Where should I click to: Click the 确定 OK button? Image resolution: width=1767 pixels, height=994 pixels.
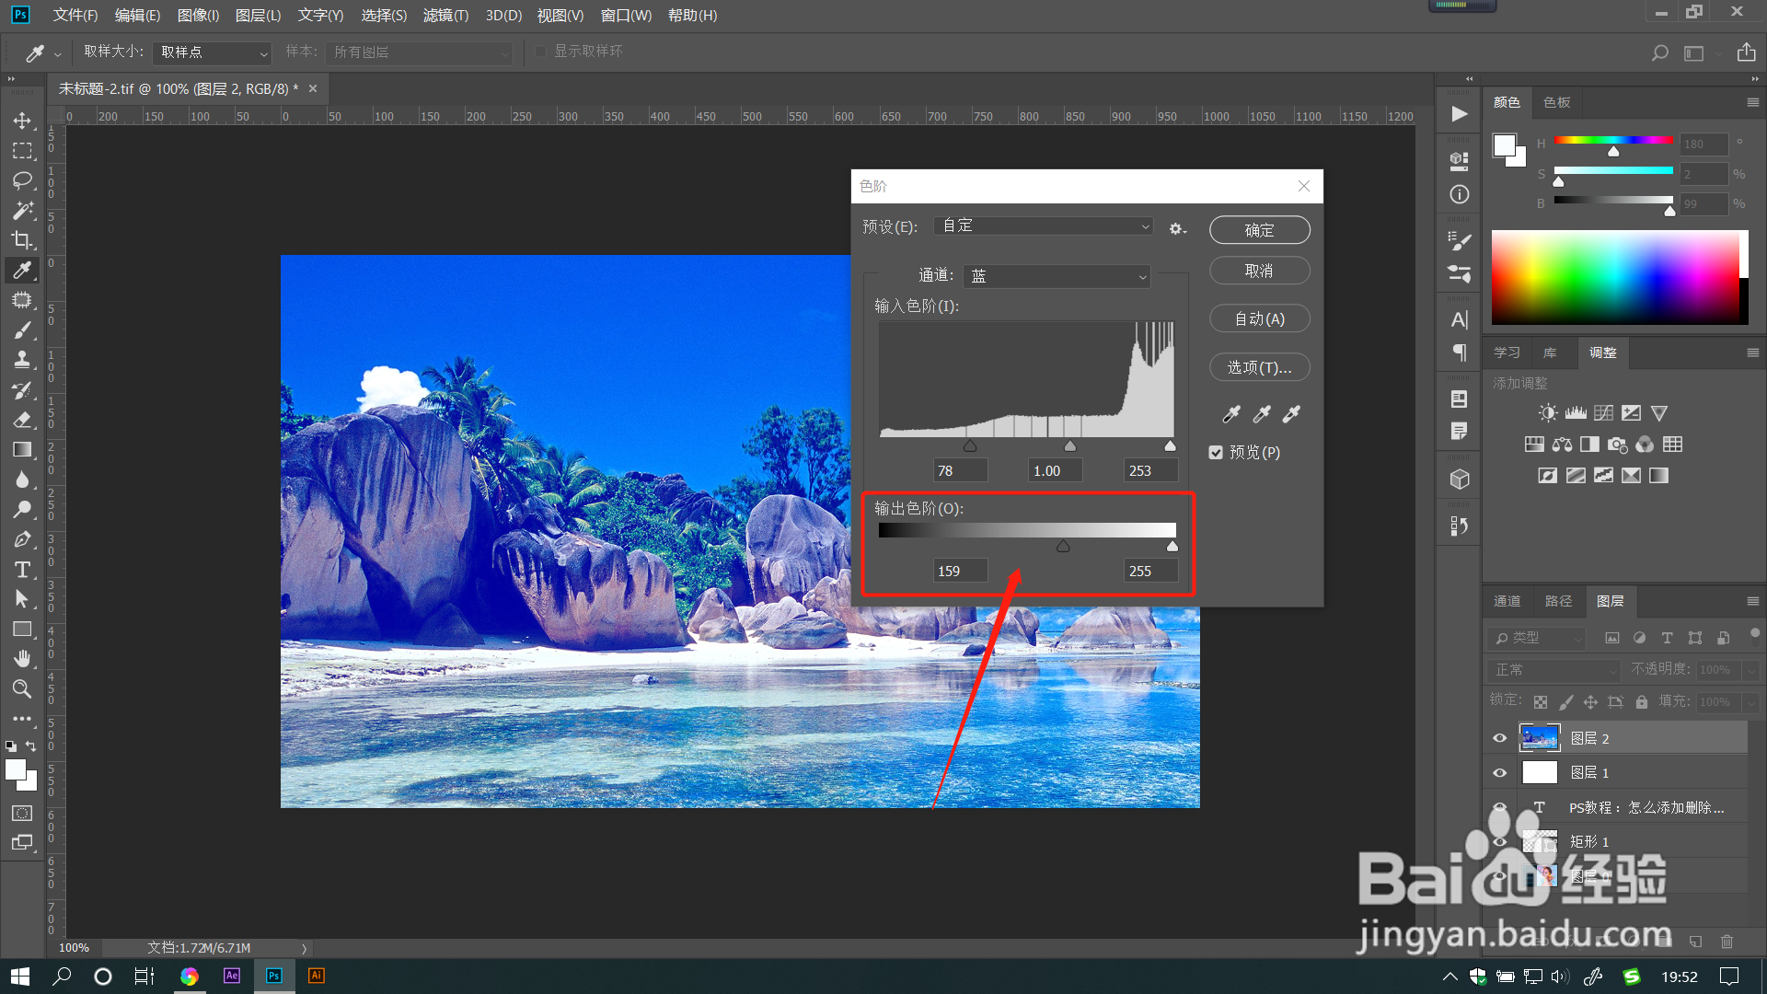1259,230
